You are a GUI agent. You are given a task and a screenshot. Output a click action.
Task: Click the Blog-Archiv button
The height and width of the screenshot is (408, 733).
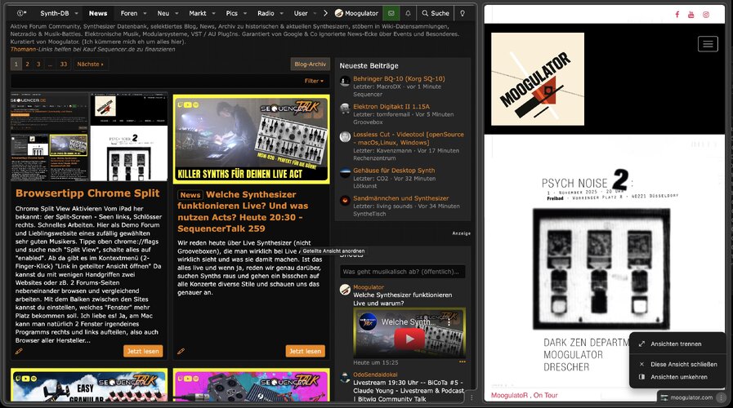(311, 64)
